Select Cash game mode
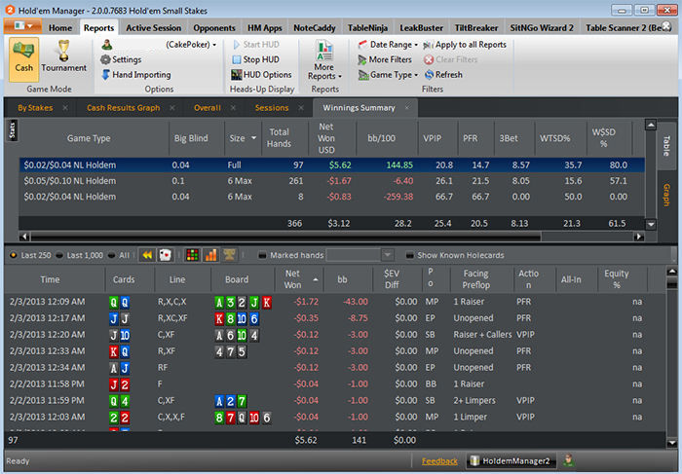The width and height of the screenshot is (682, 474). [24, 59]
